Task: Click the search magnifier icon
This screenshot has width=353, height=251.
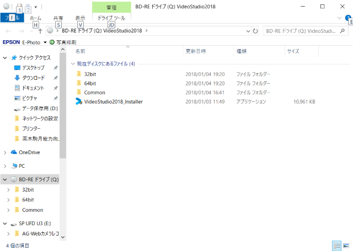Action: (x=343, y=31)
